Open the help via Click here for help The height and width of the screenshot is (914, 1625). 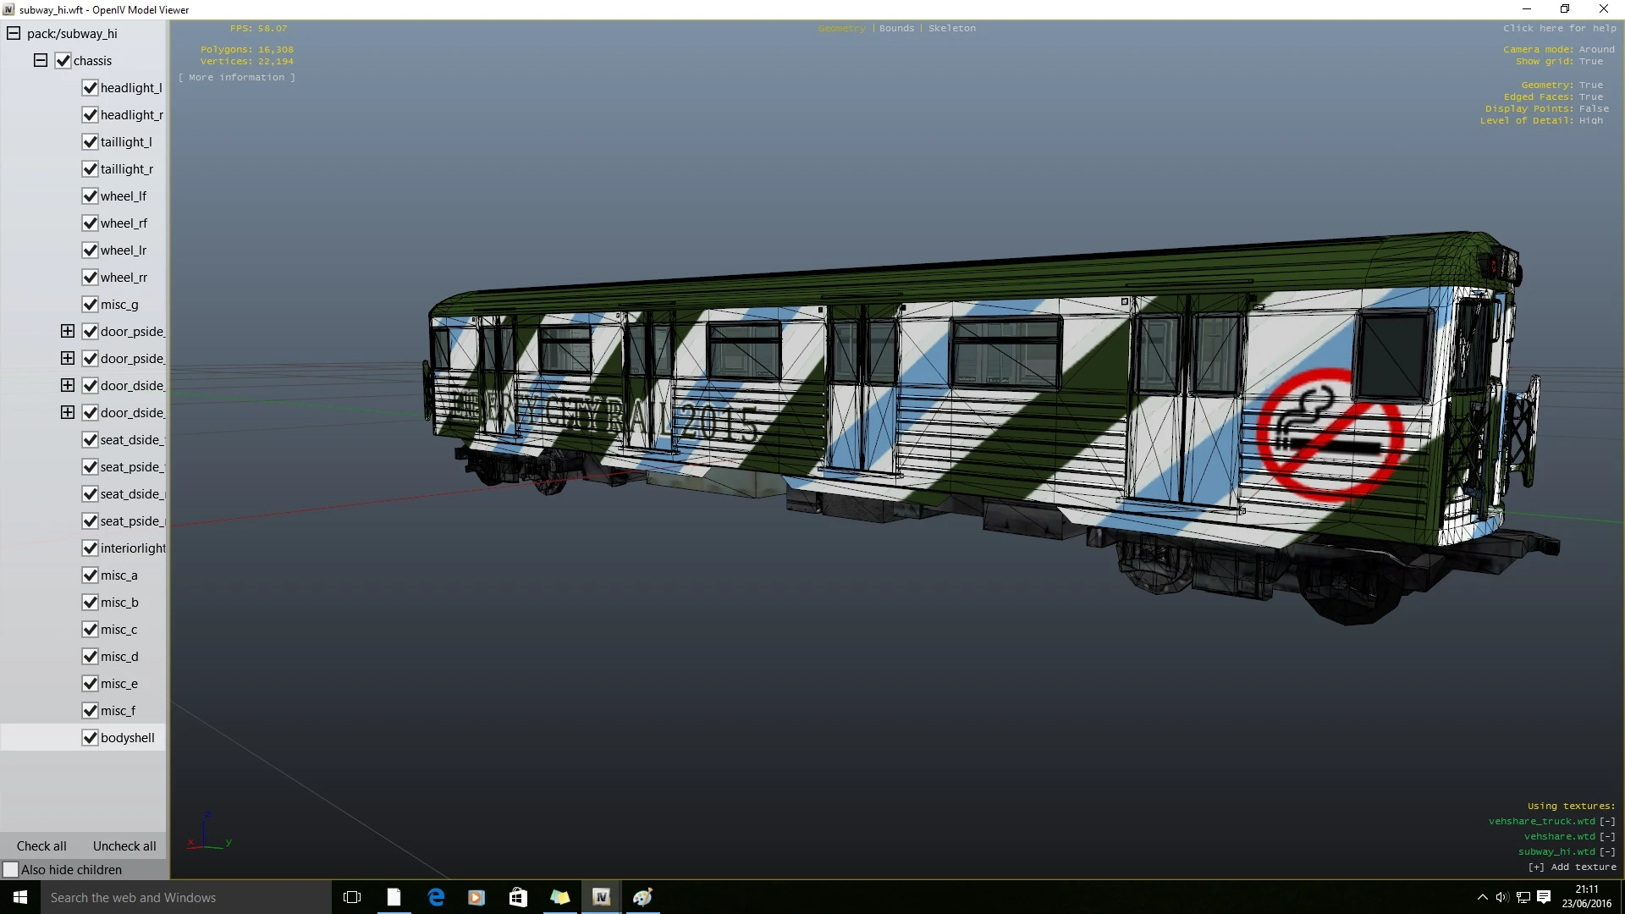point(1560,28)
